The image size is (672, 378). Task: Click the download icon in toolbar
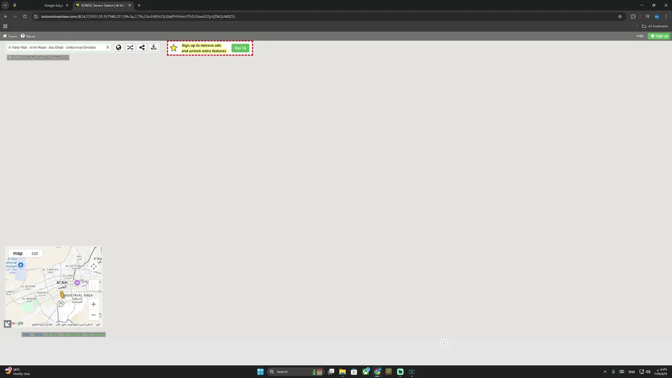coord(153,47)
